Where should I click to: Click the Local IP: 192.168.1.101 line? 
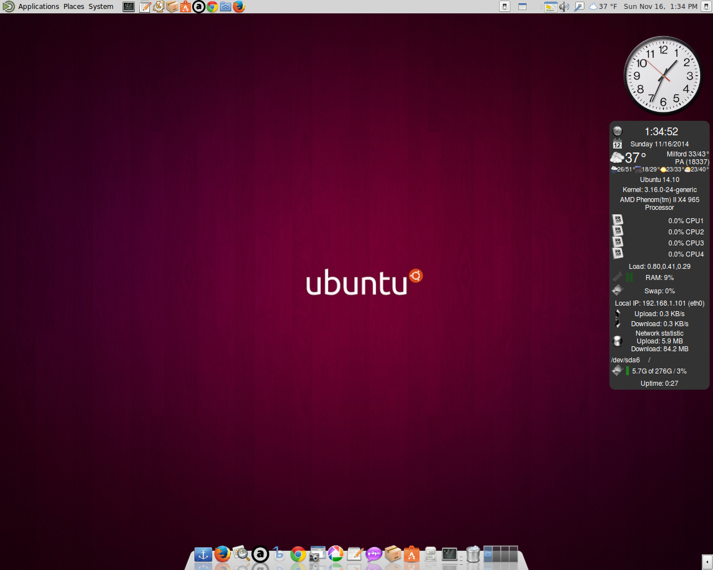tap(660, 303)
